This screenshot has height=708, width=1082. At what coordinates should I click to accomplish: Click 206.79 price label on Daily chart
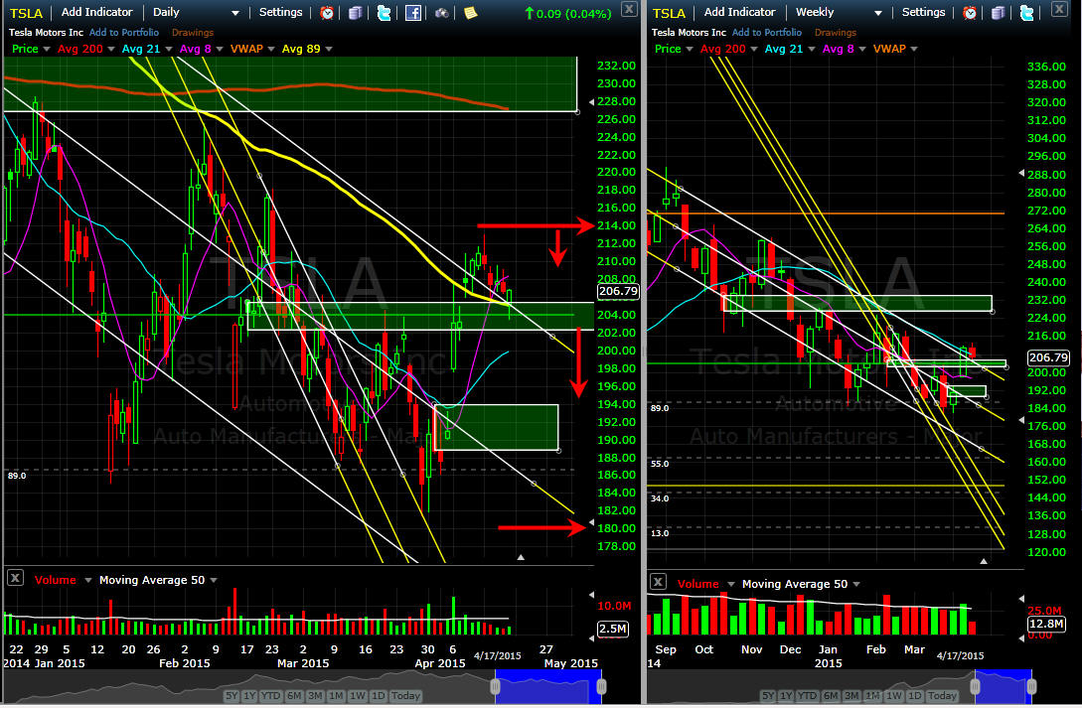(618, 291)
